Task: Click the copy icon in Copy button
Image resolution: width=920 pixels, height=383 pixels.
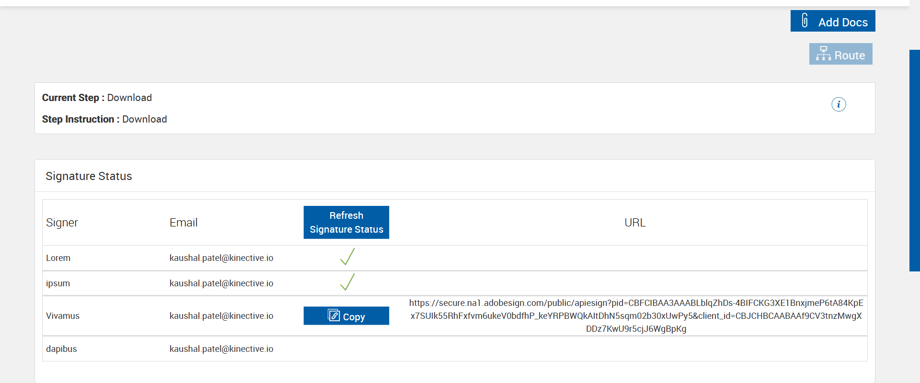Action: point(333,315)
